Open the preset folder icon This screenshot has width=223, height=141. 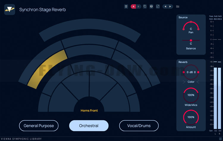[x=178, y=6]
